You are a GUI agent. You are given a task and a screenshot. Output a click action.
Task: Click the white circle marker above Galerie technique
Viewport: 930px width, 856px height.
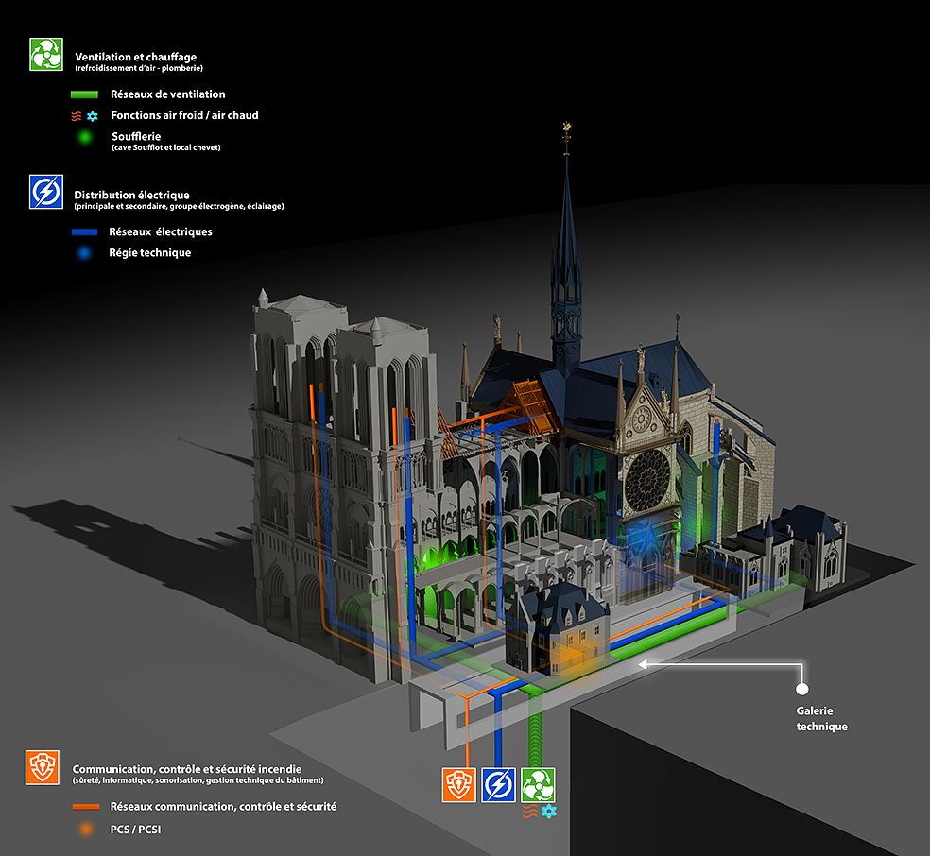pos(802,690)
